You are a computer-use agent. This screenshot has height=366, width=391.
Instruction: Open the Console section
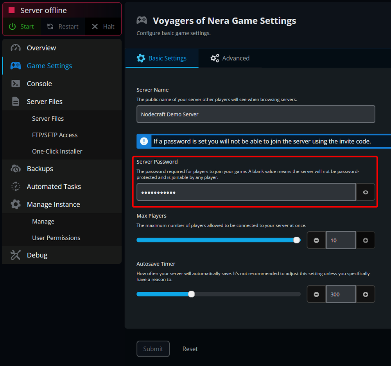coord(62,84)
